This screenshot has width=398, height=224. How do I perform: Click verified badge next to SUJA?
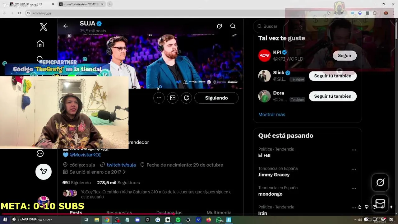coord(99,24)
